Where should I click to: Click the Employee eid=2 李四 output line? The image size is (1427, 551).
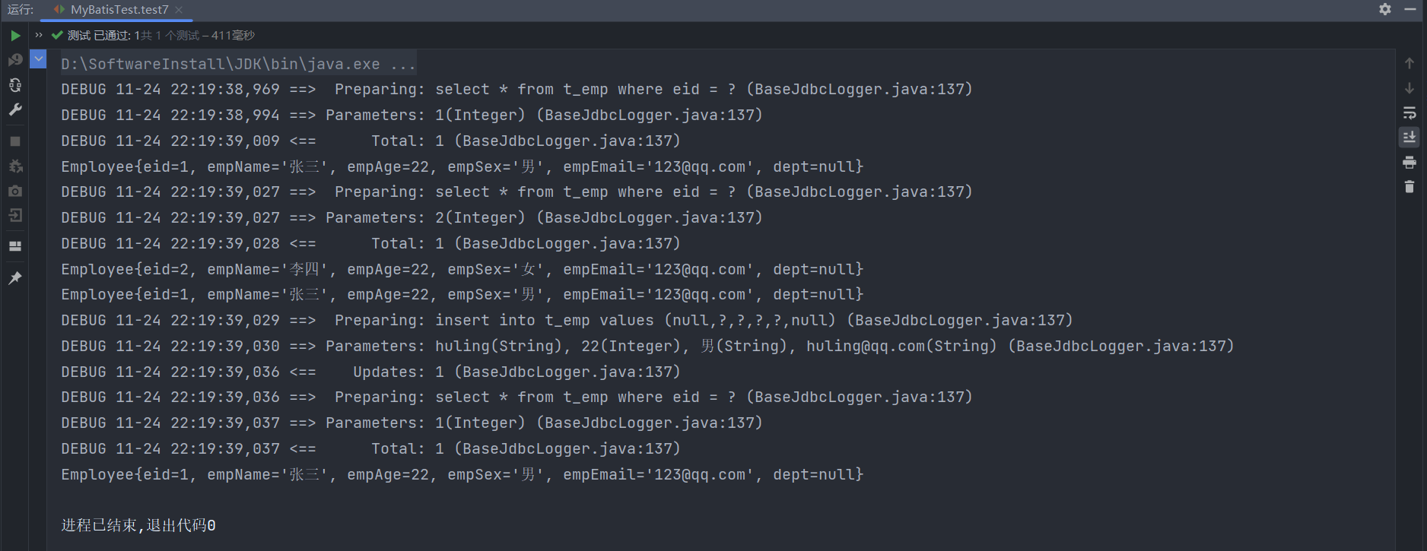tap(462, 270)
